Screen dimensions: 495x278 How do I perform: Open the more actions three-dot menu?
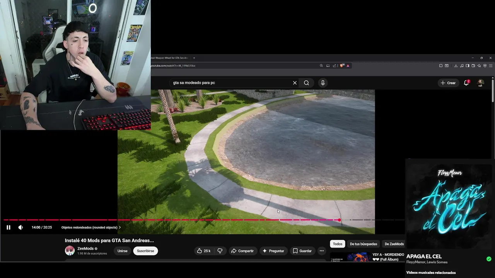coord(321,251)
